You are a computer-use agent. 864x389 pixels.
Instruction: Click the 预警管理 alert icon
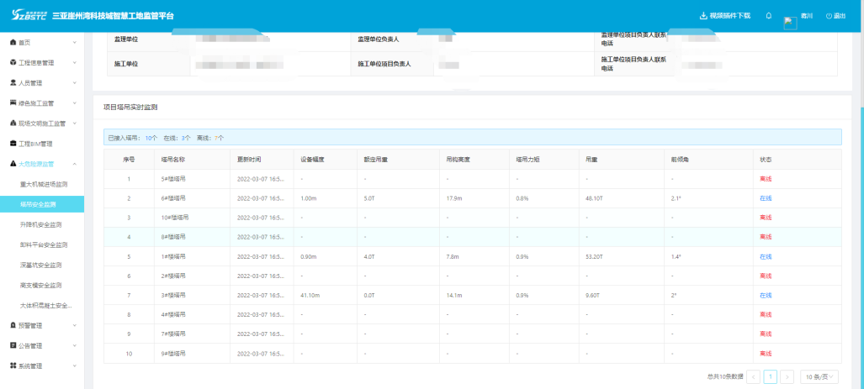(13, 325)
